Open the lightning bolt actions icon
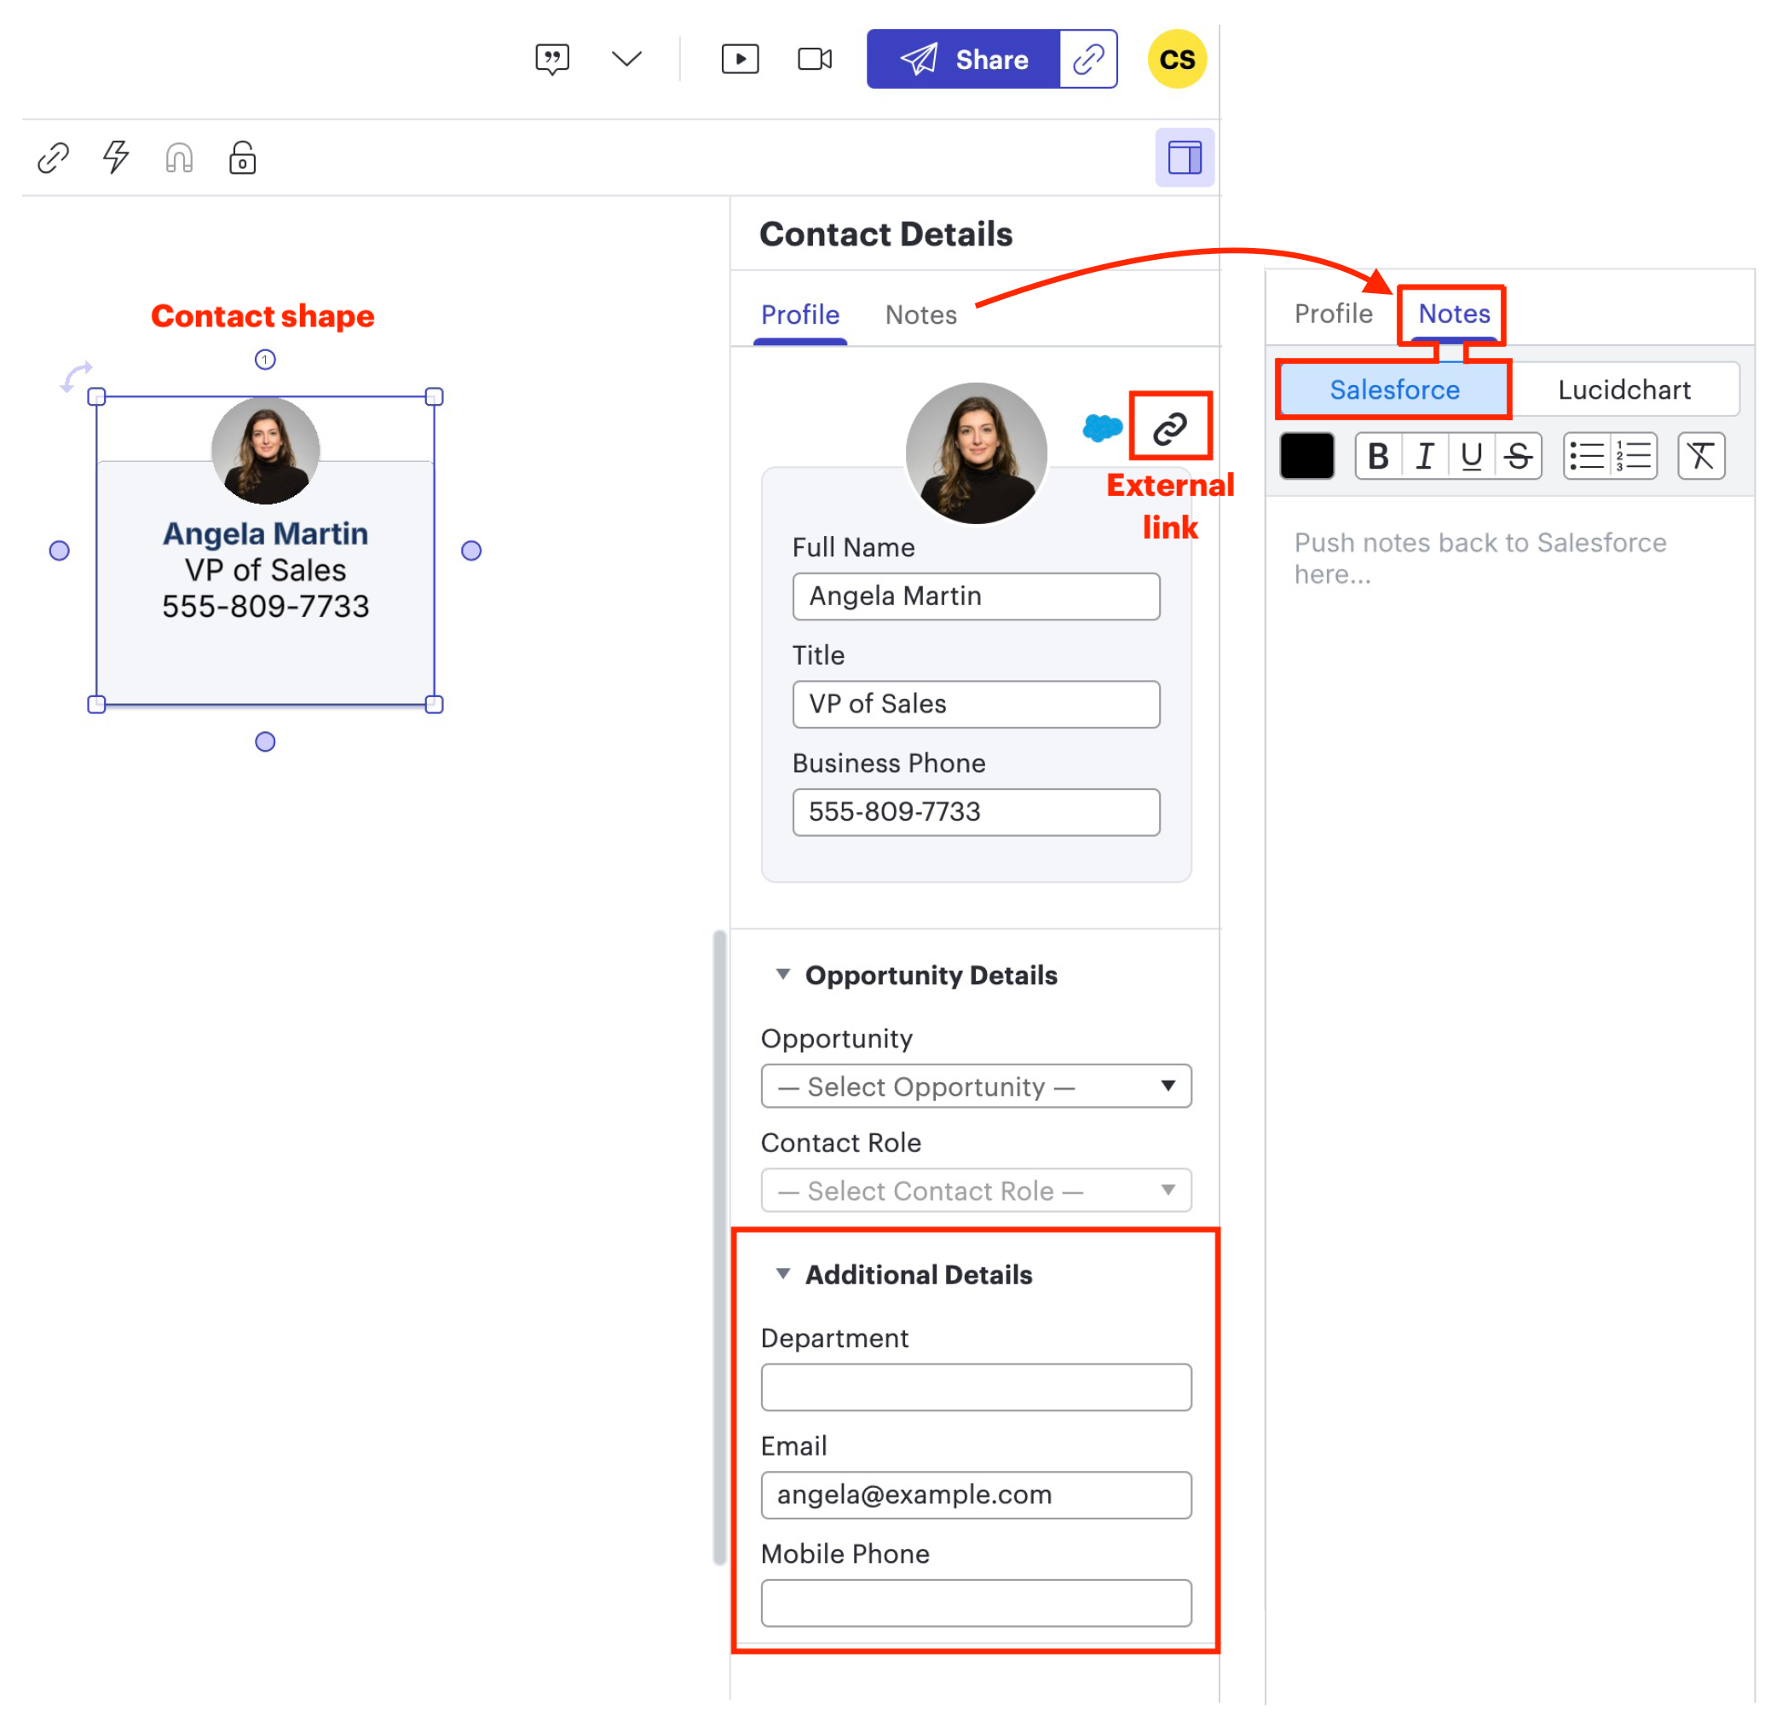1782x1724 pixels. coord(117,158)
